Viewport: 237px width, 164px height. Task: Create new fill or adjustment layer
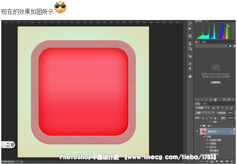coord(217,161)
